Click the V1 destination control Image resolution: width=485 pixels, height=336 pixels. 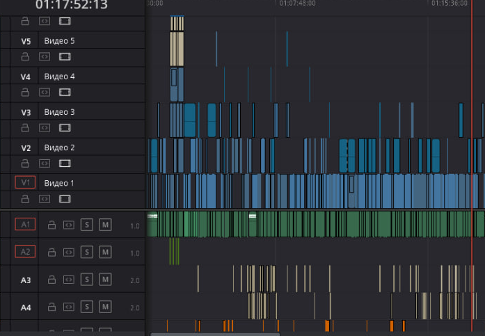tap(25, 182)
